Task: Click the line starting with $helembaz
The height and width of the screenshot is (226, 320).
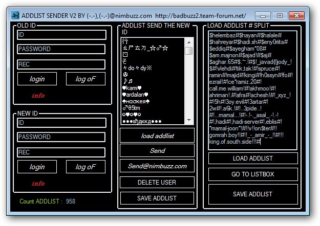Action: (246, 35)
